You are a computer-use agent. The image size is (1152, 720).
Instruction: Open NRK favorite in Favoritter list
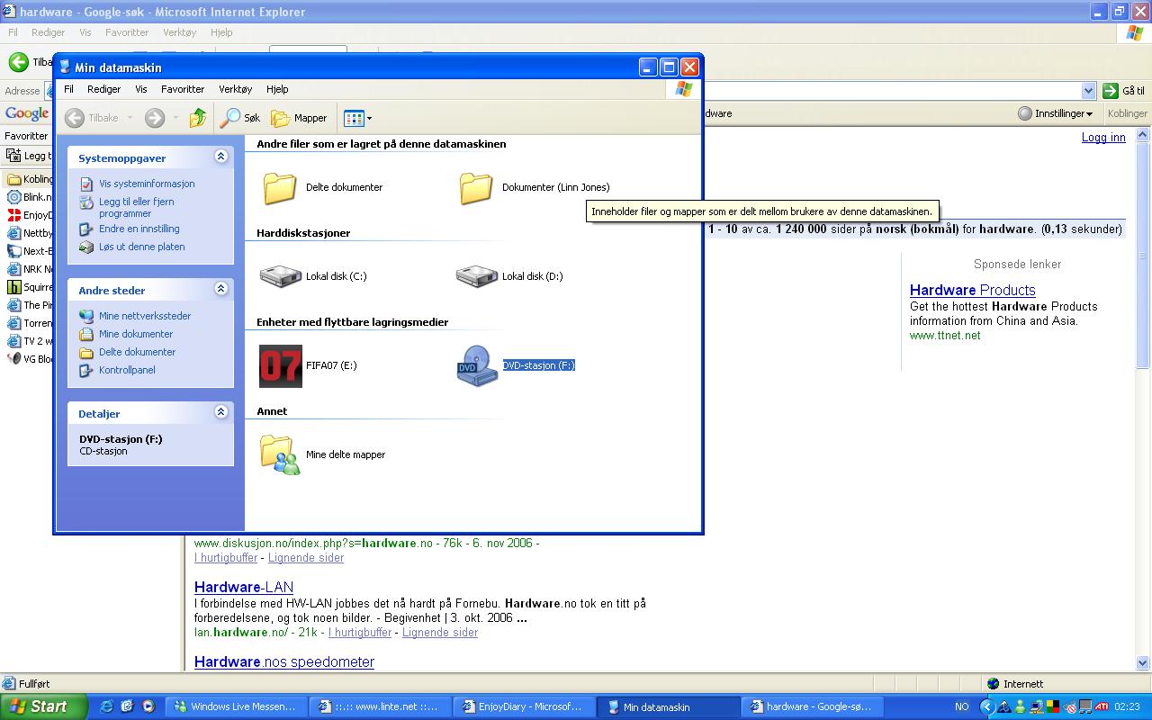coord(31,269)
